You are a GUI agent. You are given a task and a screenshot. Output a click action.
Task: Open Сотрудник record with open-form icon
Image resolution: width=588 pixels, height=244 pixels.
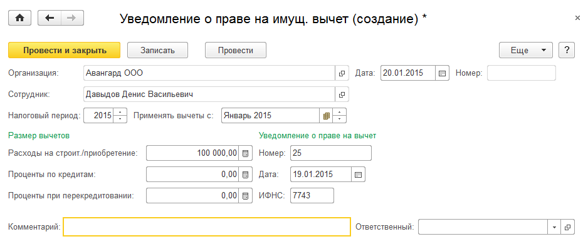pos(342,94)
